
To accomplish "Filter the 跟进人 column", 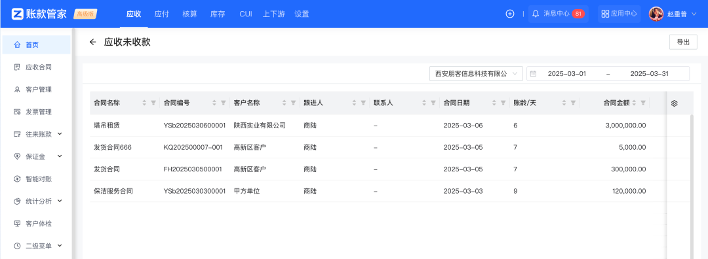I will [363, 103].
